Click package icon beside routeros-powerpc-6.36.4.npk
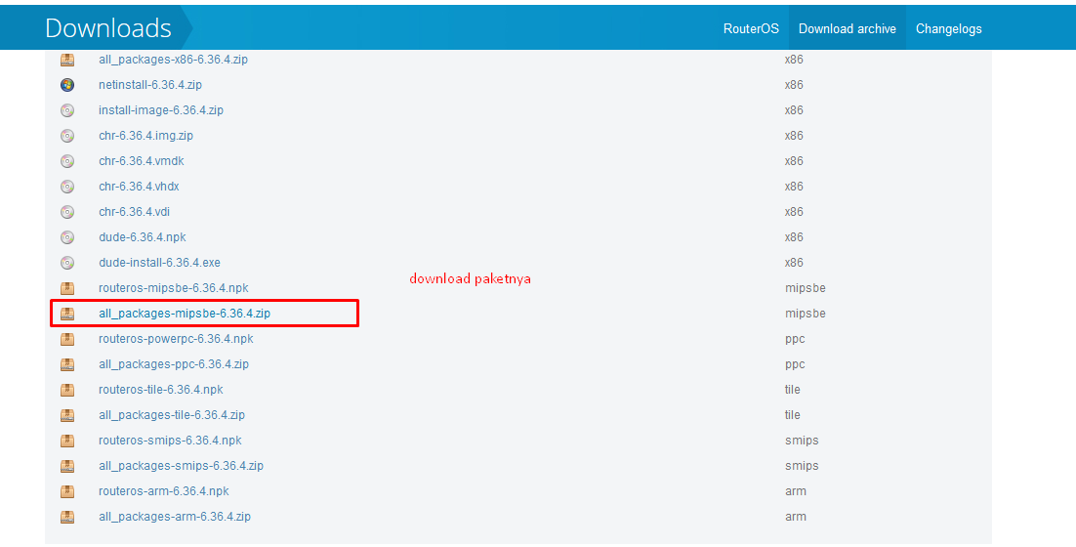This screenshot has width=1076, height=547. (67, 339)
